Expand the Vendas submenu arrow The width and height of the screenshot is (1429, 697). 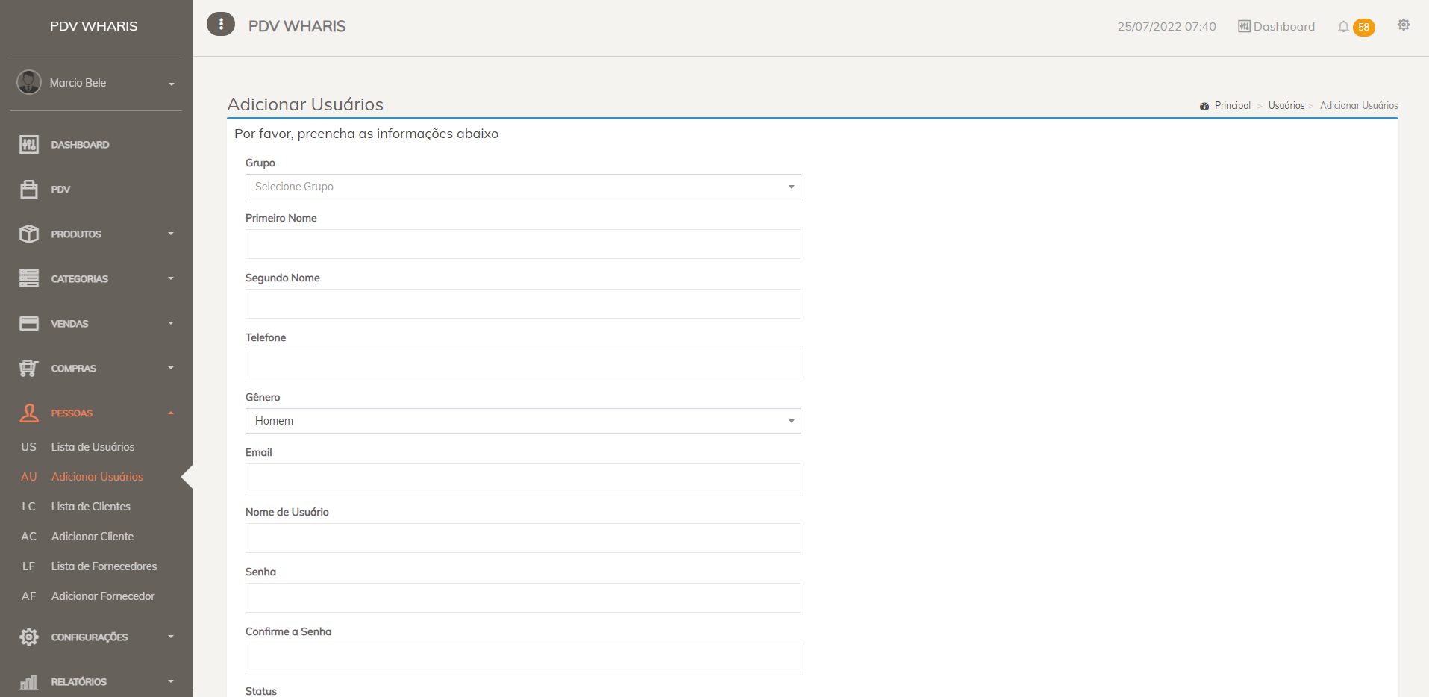pos(171,323)
